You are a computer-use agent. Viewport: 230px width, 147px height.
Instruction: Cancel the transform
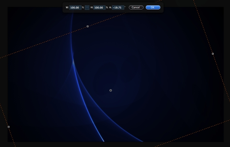click(x=136, y=8)
